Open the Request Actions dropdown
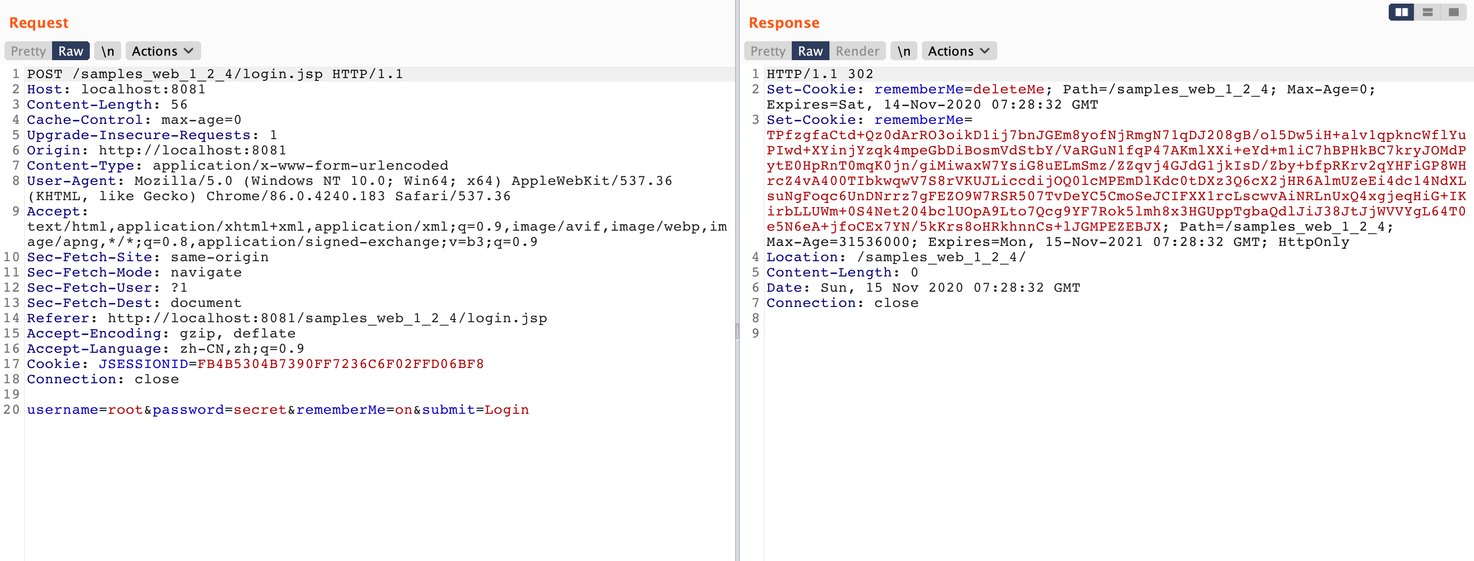This screenshot has height=561, width=1474. [162, 51]
